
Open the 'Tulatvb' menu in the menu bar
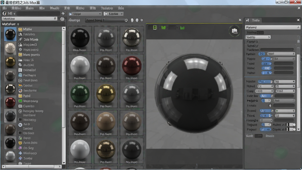pyautogui.click(x=107, y=8)
